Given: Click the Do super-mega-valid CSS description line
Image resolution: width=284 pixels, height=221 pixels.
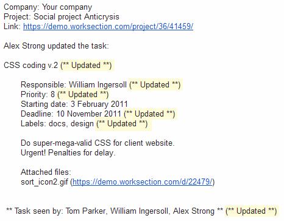Looking at the screenshot, I should [98, 143].
